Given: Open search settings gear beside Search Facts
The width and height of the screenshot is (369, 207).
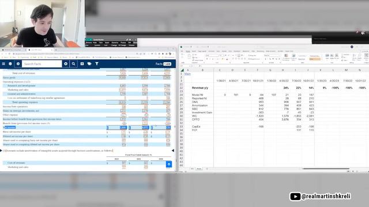Looking at the screenshot, I should (x=18, y=64).
